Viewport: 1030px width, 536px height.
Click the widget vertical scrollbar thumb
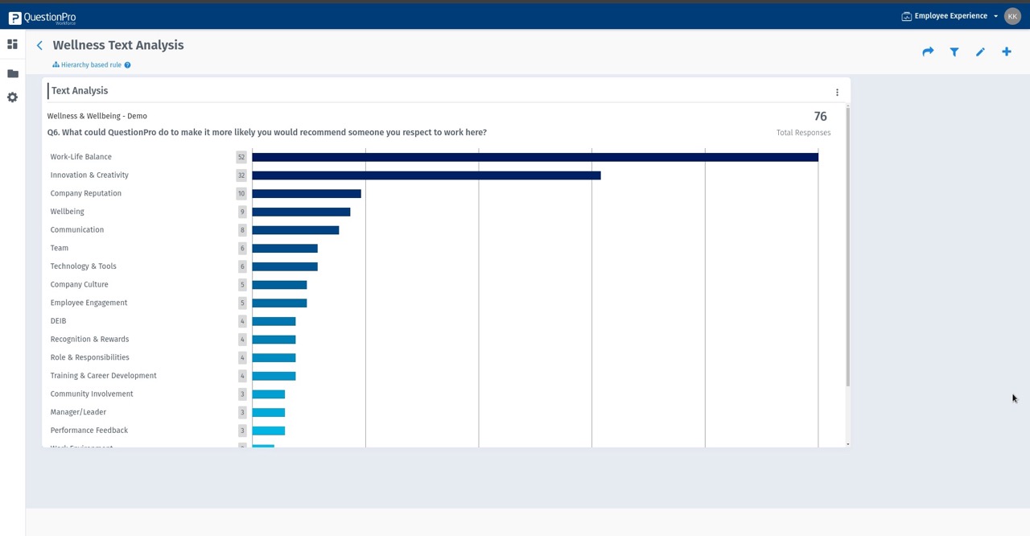pos(848,245)
